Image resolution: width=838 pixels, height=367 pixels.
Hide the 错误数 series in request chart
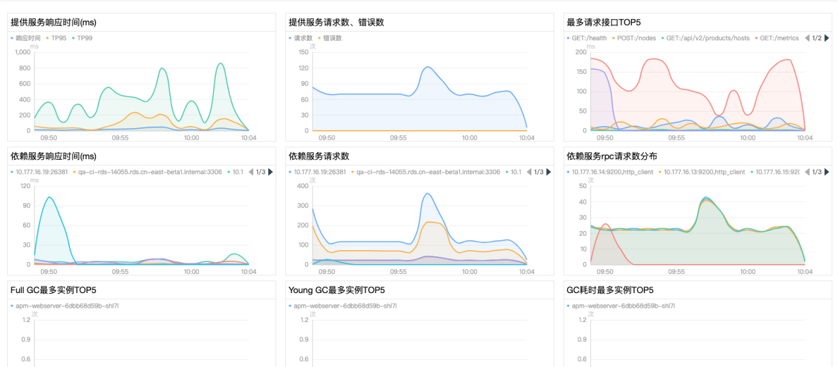click(331, 38)
